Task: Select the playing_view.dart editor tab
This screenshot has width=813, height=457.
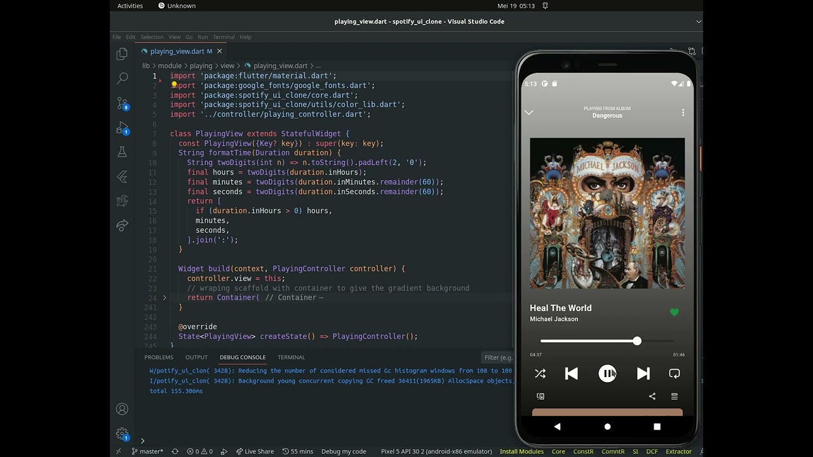Action: (x=181, y=51)
